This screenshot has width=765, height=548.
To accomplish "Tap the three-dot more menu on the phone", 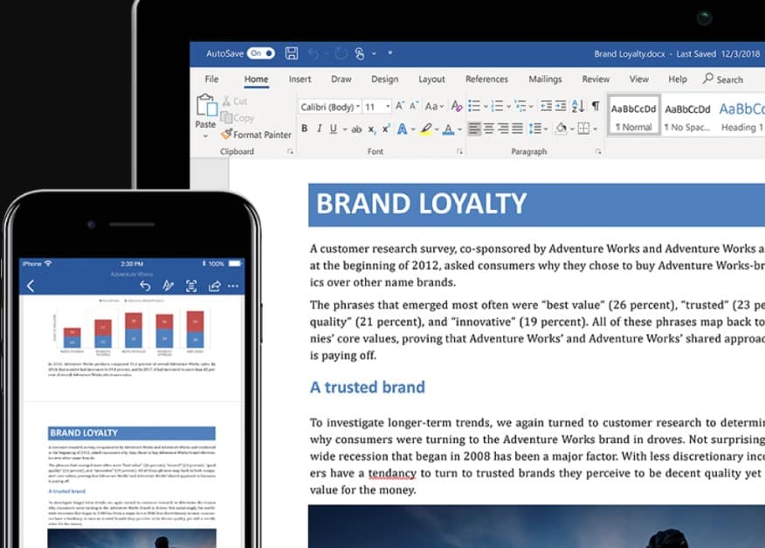I will pyautogui.click(x=233, y=286).
